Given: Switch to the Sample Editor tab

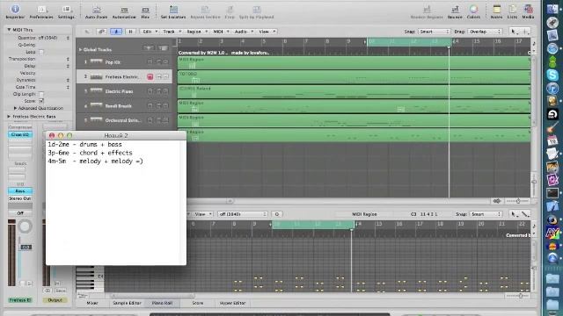Looking at the screenshot, I should (127, 303).
